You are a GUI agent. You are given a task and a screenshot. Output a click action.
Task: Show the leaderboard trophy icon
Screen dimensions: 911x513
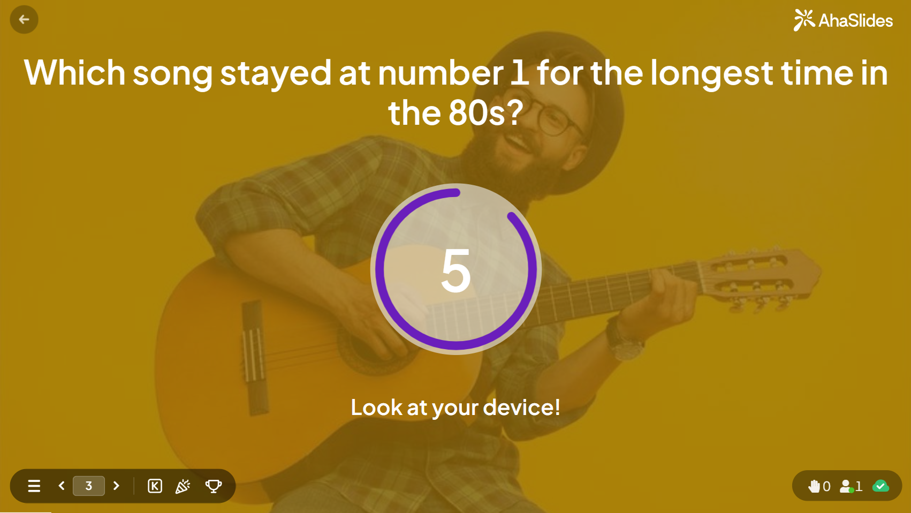coord(214,486)
